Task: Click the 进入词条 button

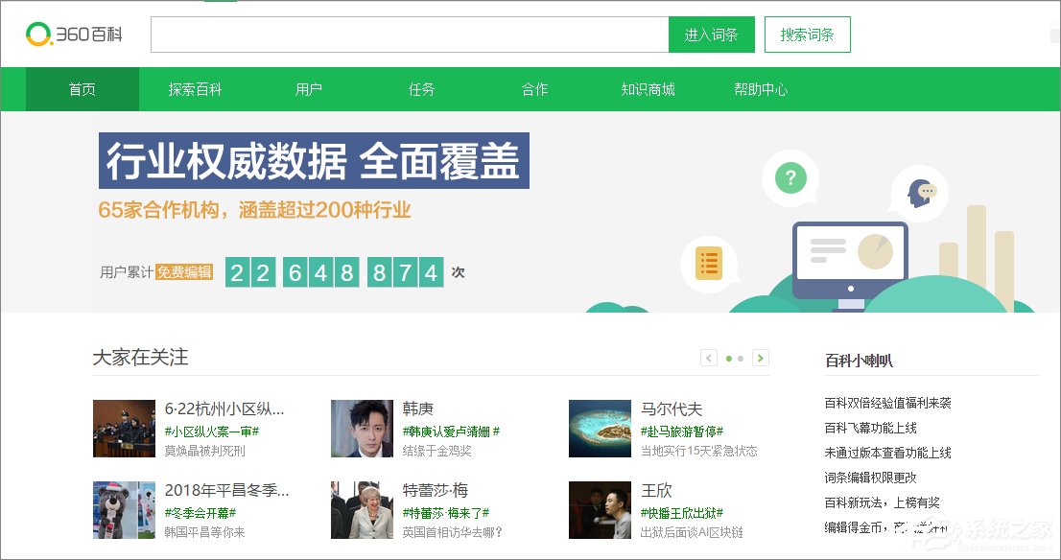Action: (711, 35)
